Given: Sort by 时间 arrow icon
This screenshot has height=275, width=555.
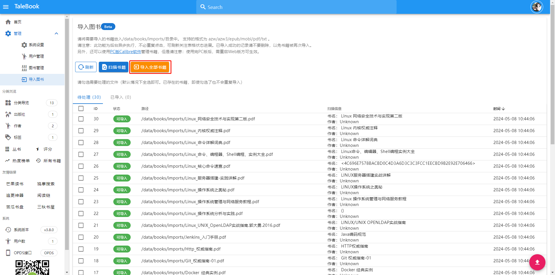Looking at the screenshot, I should [503, 109].
